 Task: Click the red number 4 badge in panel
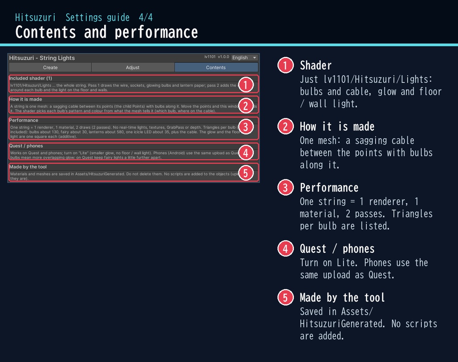point(246,153)
